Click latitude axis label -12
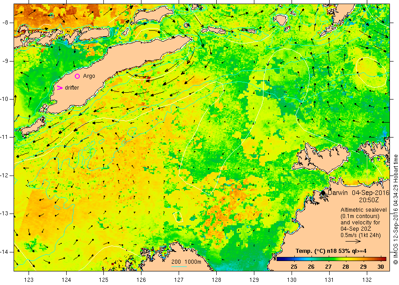The height and width of the screenshot is (285, 399). pyautogui.click(x=5, y=176)
